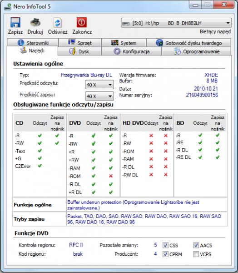Switch to the Sterowniki tab
Image resolution: width=238 pixels, height=273 pixels.
tap(33, 43)
